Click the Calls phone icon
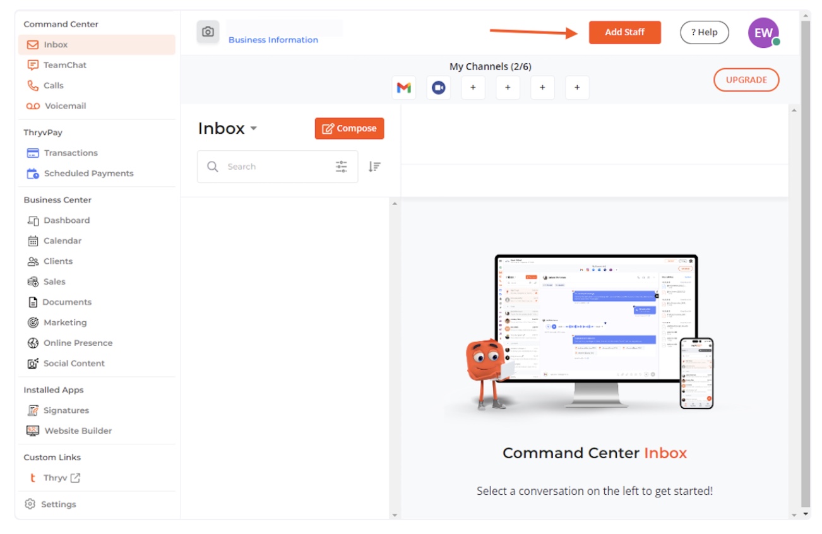Screen dimensions: 822x534 click(33, 85)
